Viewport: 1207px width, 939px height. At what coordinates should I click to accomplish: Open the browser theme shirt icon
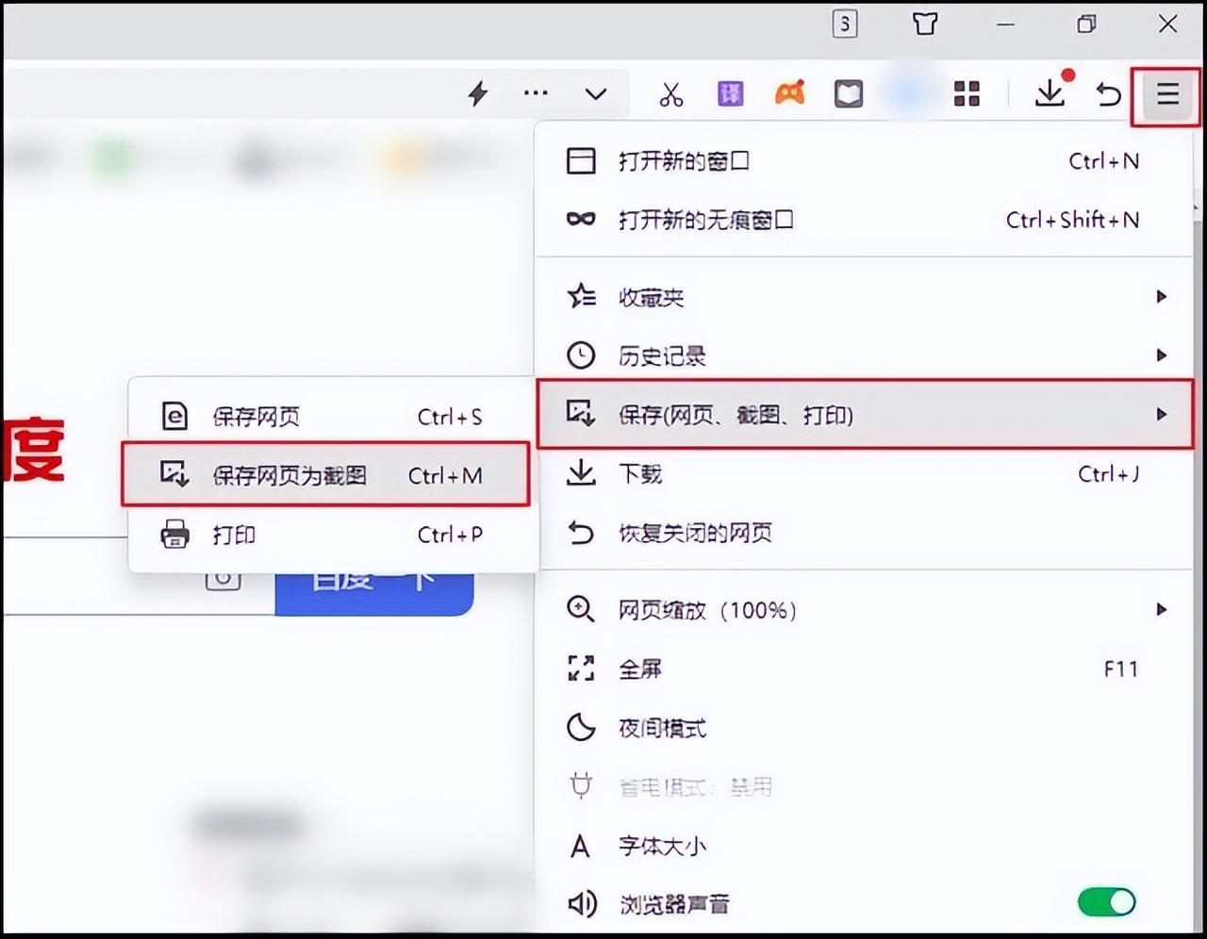point(925,24)
